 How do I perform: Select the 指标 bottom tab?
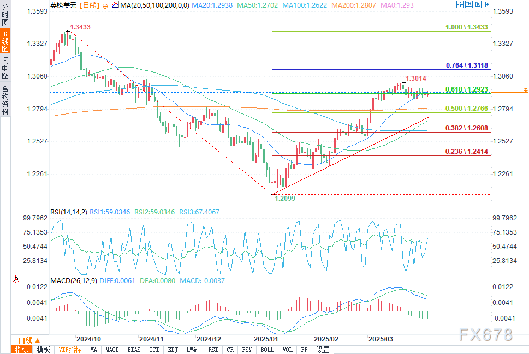click(22, 350)
